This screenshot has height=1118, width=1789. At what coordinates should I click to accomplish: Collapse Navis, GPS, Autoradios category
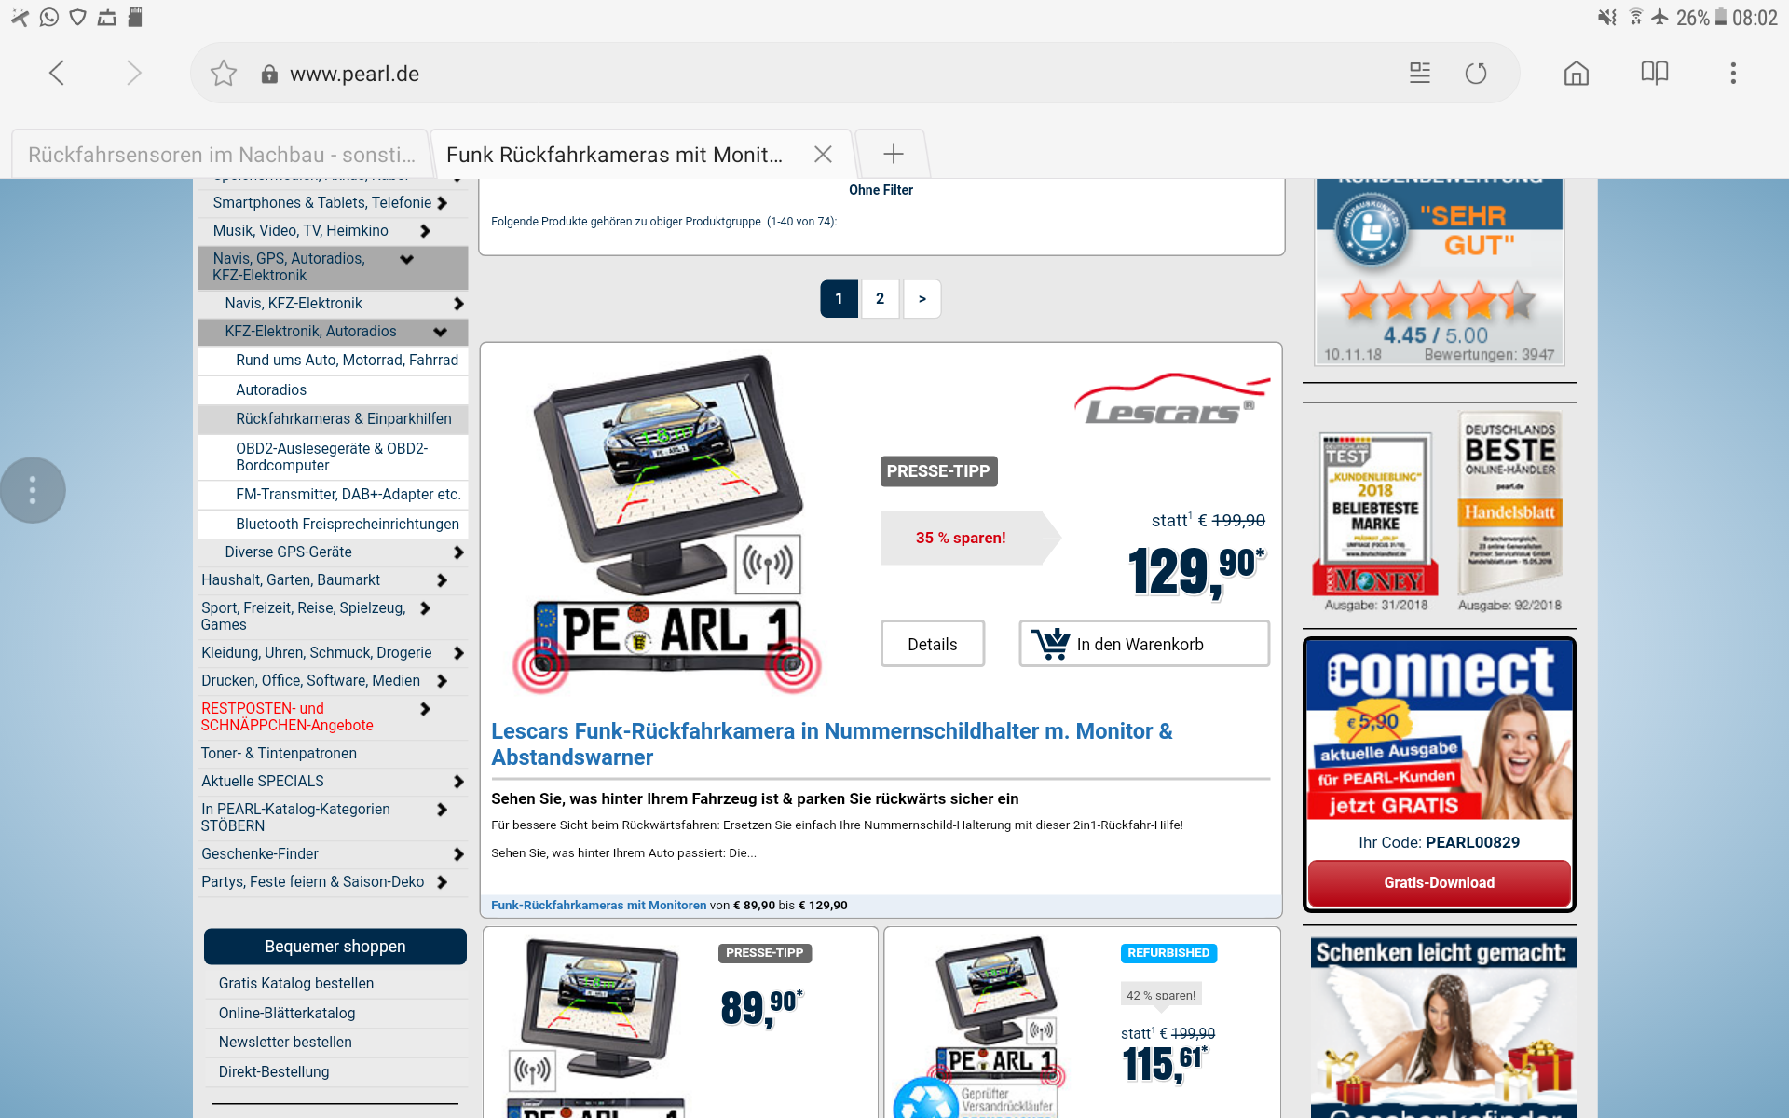406,260
